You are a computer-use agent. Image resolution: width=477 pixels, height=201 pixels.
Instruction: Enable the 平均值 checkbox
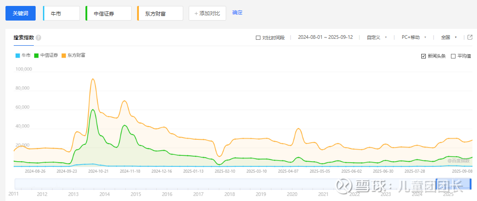453,56
